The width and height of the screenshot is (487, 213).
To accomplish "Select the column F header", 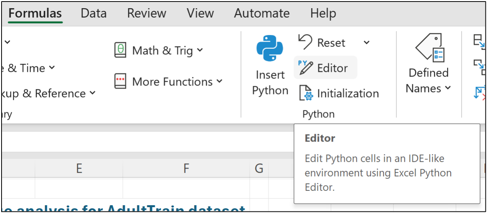I will 186,169.
